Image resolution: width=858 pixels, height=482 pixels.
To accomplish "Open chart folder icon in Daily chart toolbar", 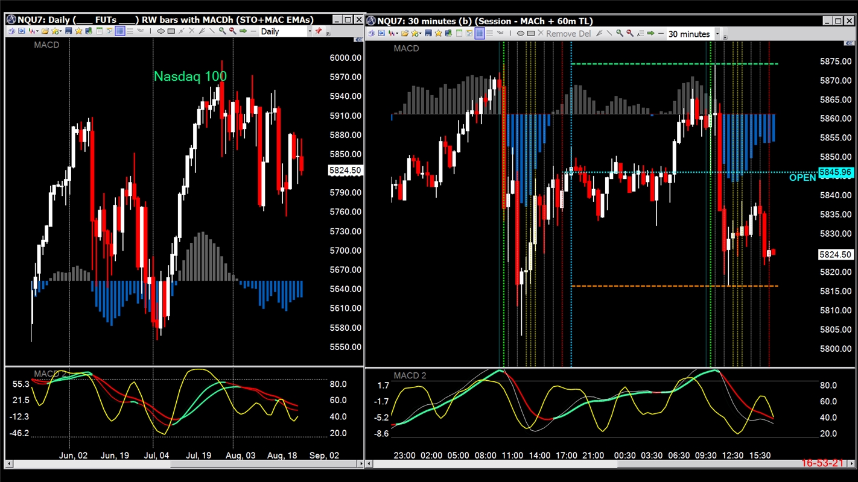I will 45,31.
